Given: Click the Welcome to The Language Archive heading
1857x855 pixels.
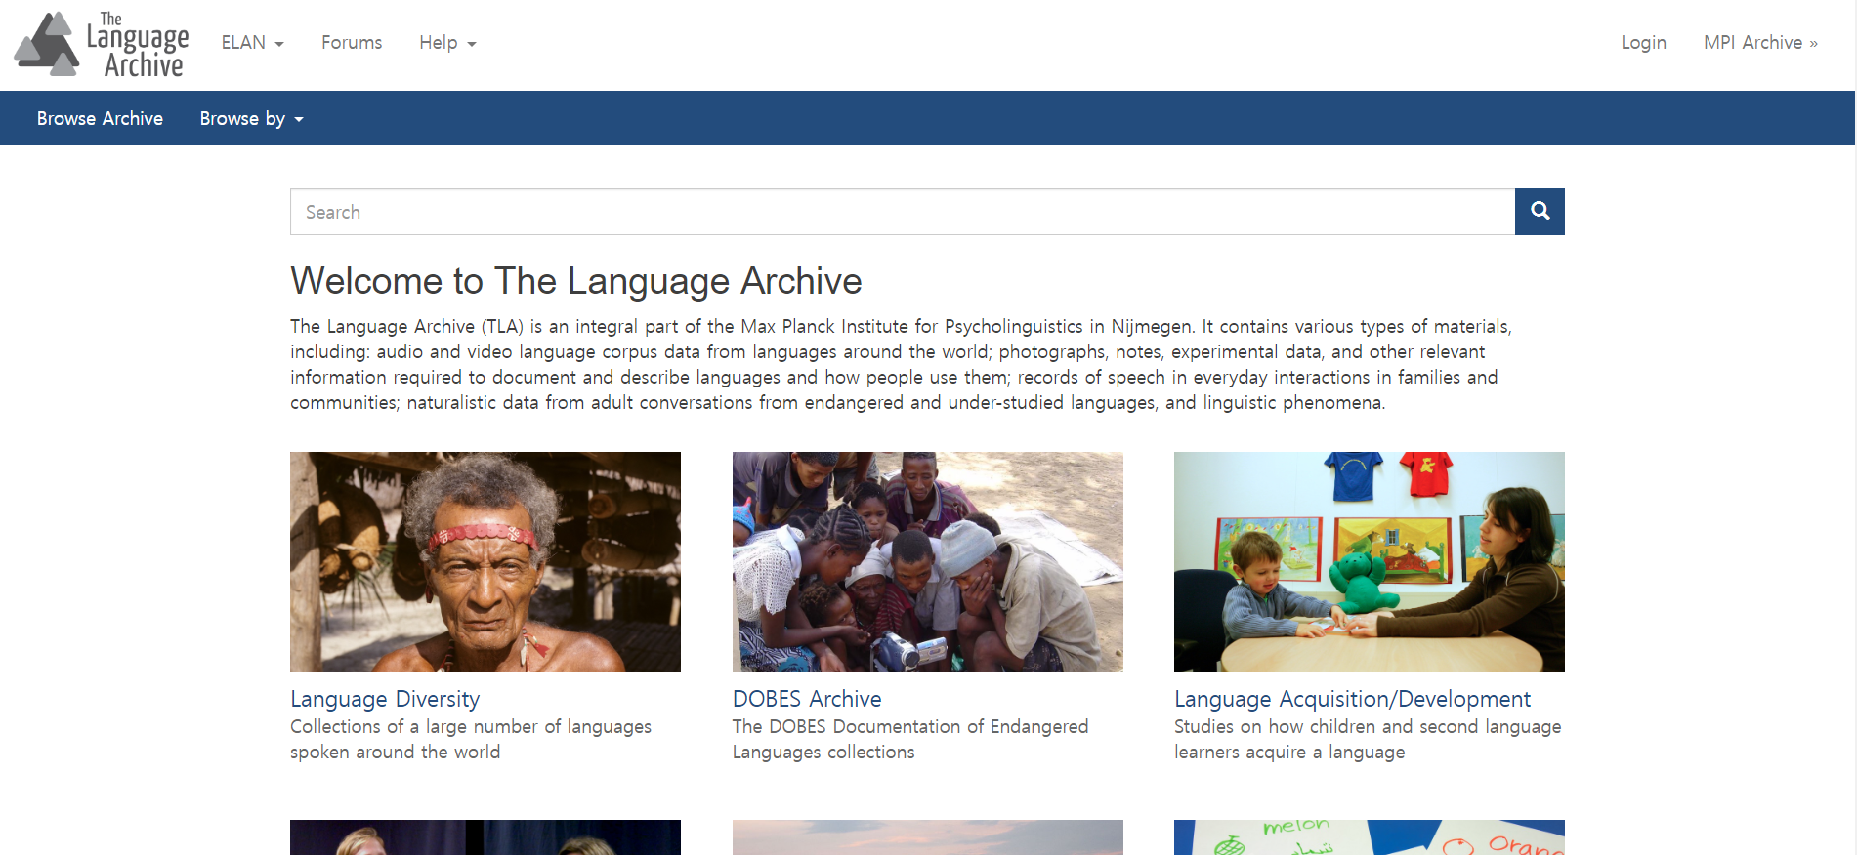Looking at the screenshot, I should [x=576, y=281].
